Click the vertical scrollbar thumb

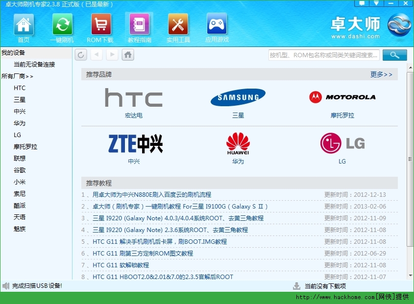coord(410,159)
